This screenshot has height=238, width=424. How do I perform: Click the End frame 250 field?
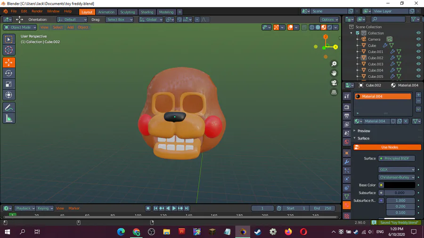pos(322,208)
